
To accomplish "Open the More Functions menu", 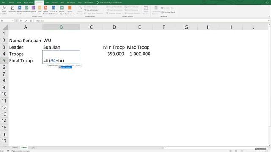I will point(69,10).
